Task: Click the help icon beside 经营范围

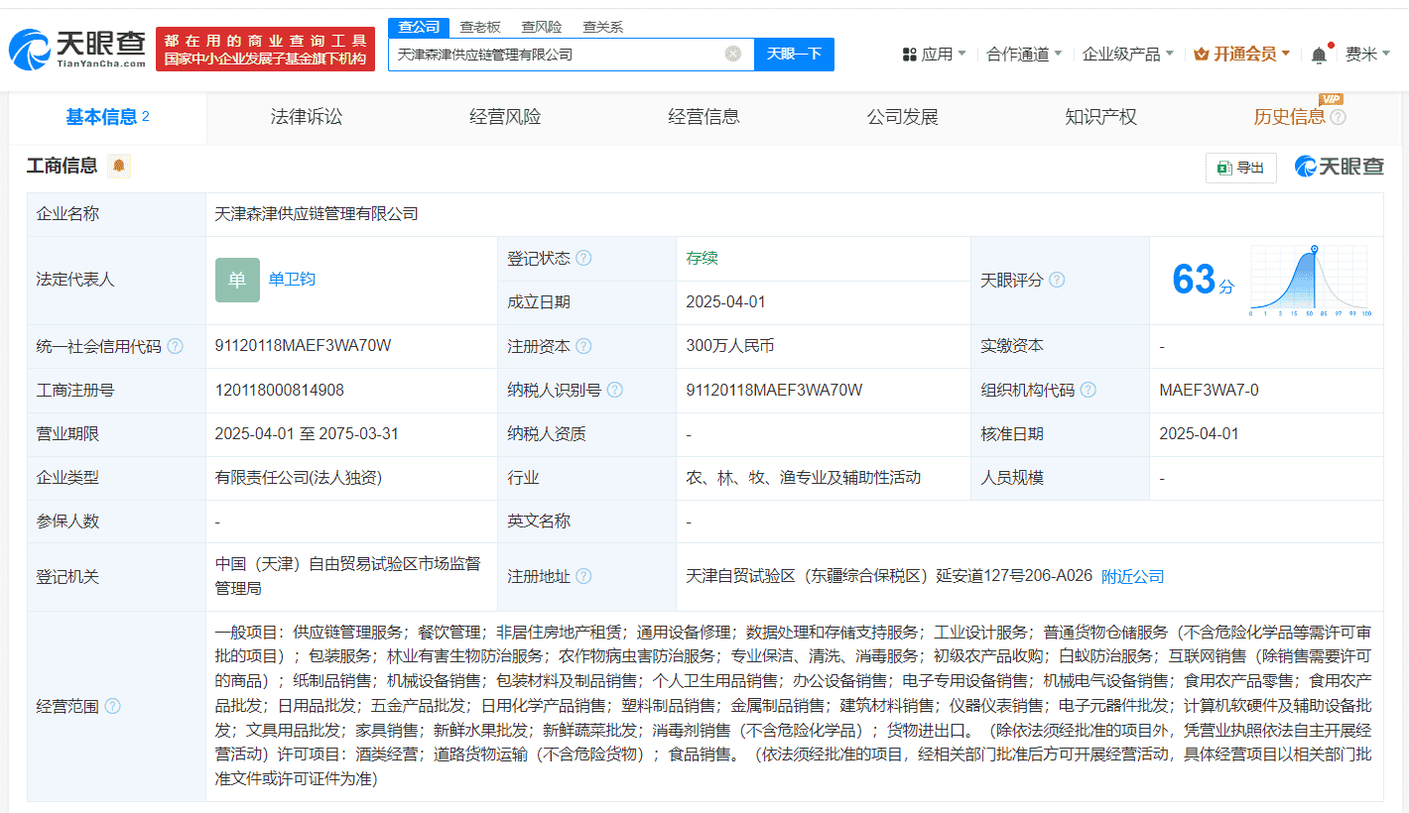Action: [114, 706]
